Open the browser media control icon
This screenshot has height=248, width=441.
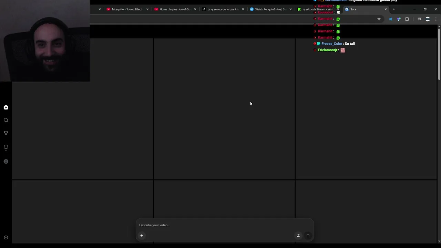(x=419, y=19)
